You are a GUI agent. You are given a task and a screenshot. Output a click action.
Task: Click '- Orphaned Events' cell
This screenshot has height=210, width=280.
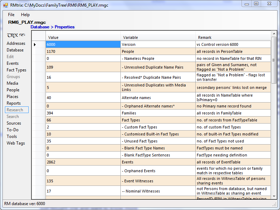coord(158,171)
